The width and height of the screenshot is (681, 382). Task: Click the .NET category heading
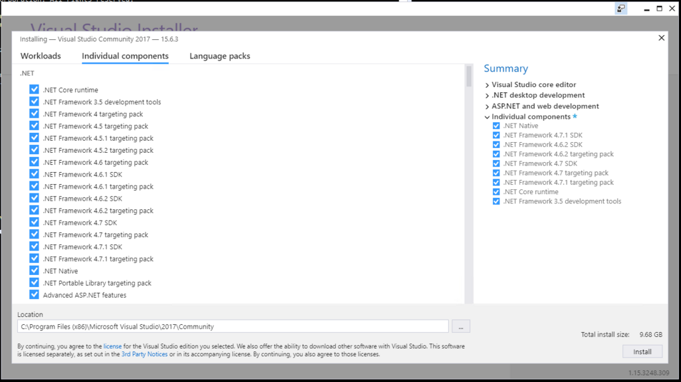27,73
